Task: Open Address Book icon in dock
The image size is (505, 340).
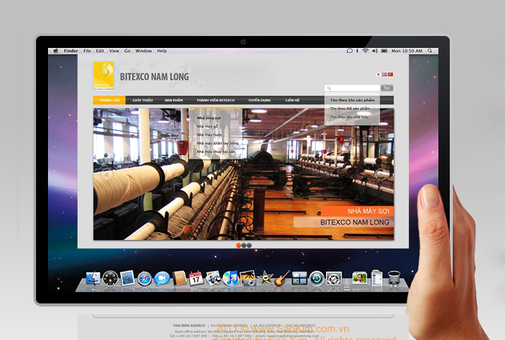Action: (x=180, y=278)
